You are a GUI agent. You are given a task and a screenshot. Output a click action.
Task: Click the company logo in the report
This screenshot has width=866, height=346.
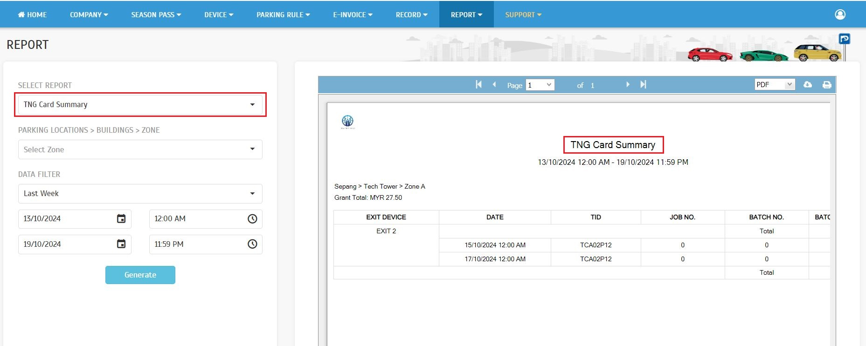348,122
